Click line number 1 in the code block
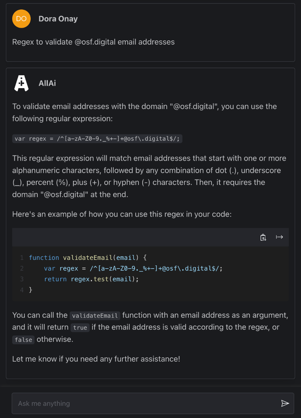The height and width of the screenshot is (418, 301). click(x=22, y=258)
